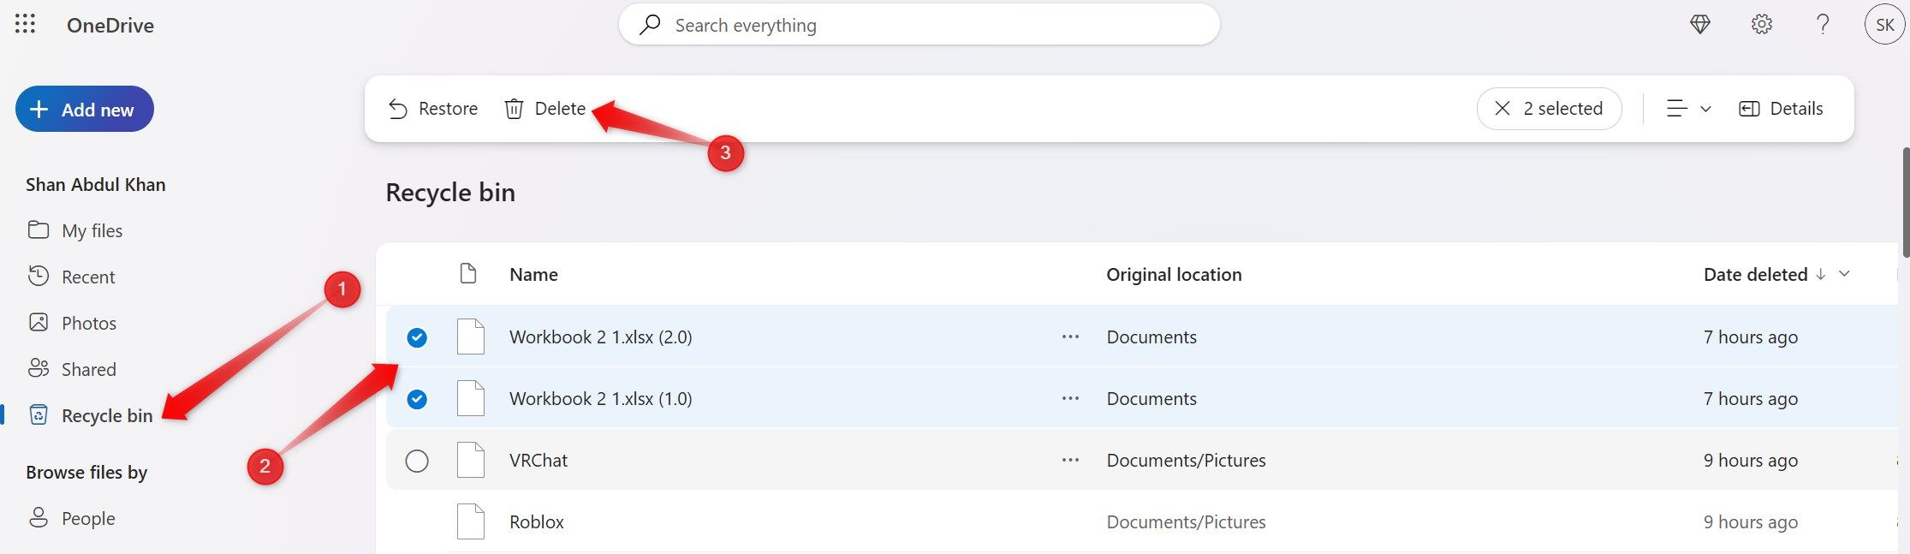Select the VRChat row radio circle

click(x=417, y=461)
